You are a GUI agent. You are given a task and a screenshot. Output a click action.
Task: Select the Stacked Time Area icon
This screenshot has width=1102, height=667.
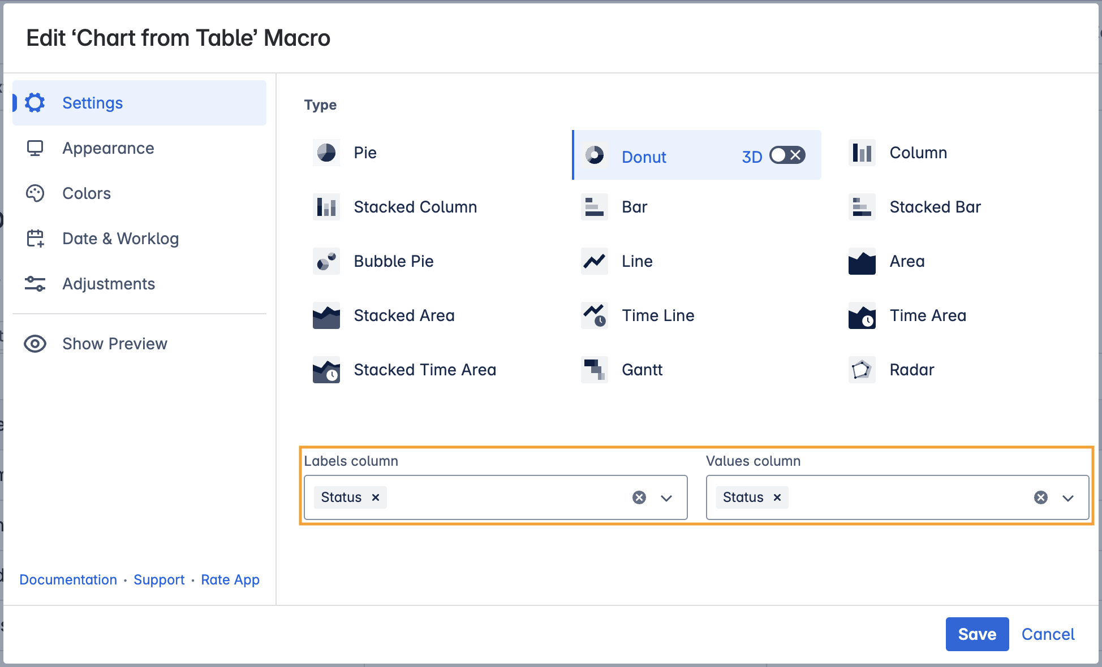(326, 370)
